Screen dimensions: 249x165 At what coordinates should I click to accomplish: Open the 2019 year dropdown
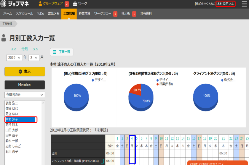tap(14, 58)
